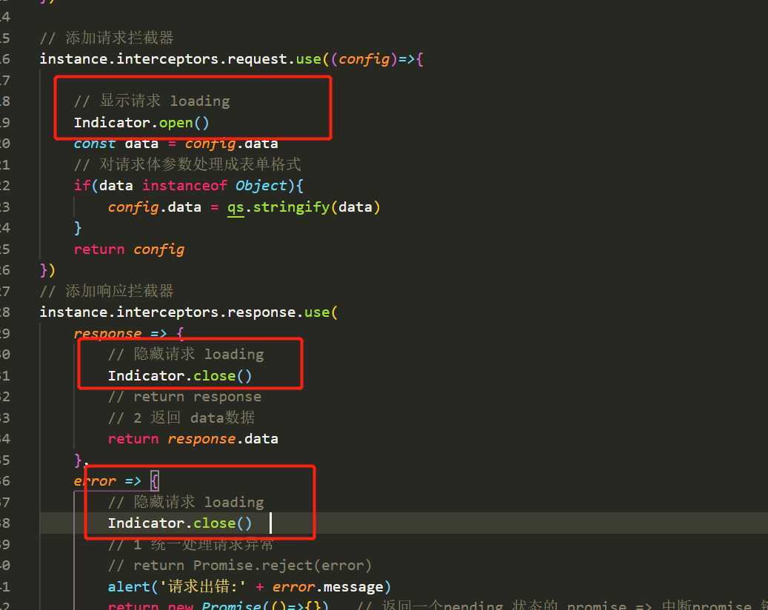The image size is (768, 610).
Task: Click 'instance.interceptors.request.use' code line
Action: [x=231, y=59]
